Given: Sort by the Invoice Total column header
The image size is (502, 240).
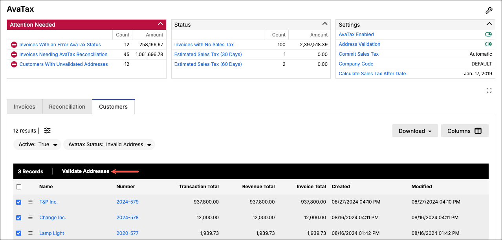Looking at the screenshot, I should 311,187.
